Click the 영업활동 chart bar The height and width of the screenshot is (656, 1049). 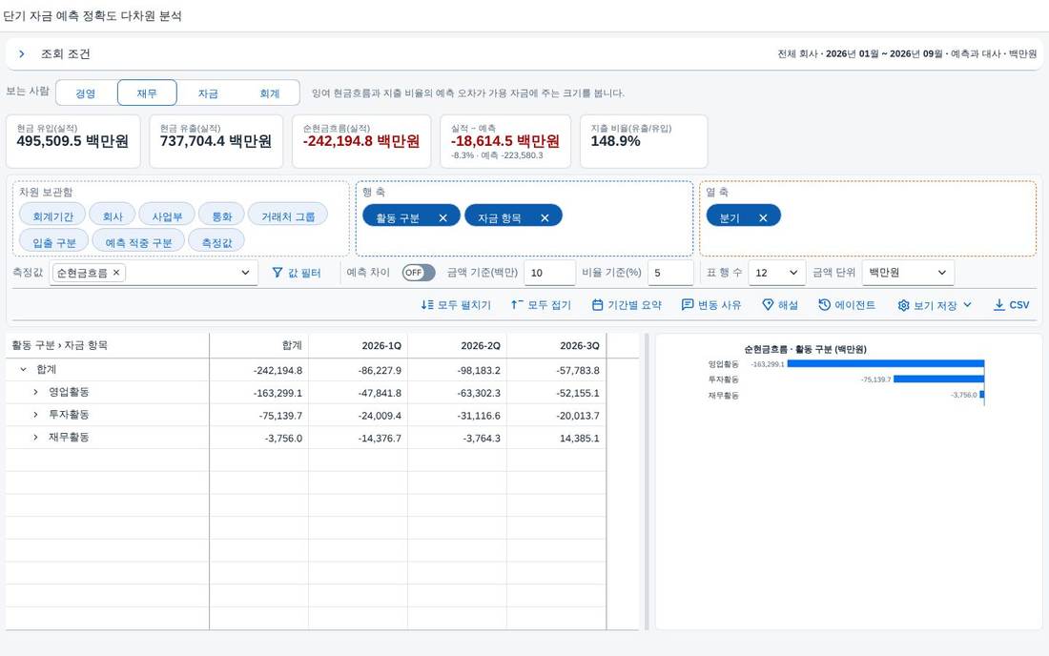point(886,364)
